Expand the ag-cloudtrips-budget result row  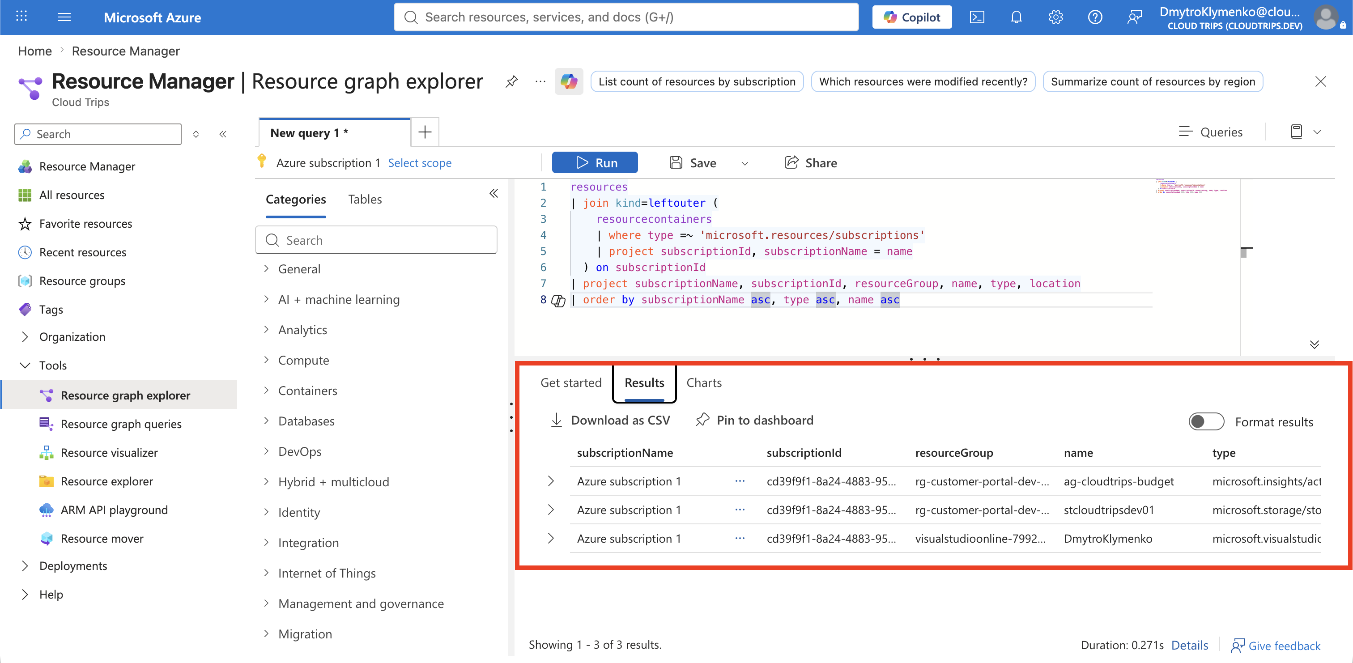pyautogui.click(x=550, y=481)
